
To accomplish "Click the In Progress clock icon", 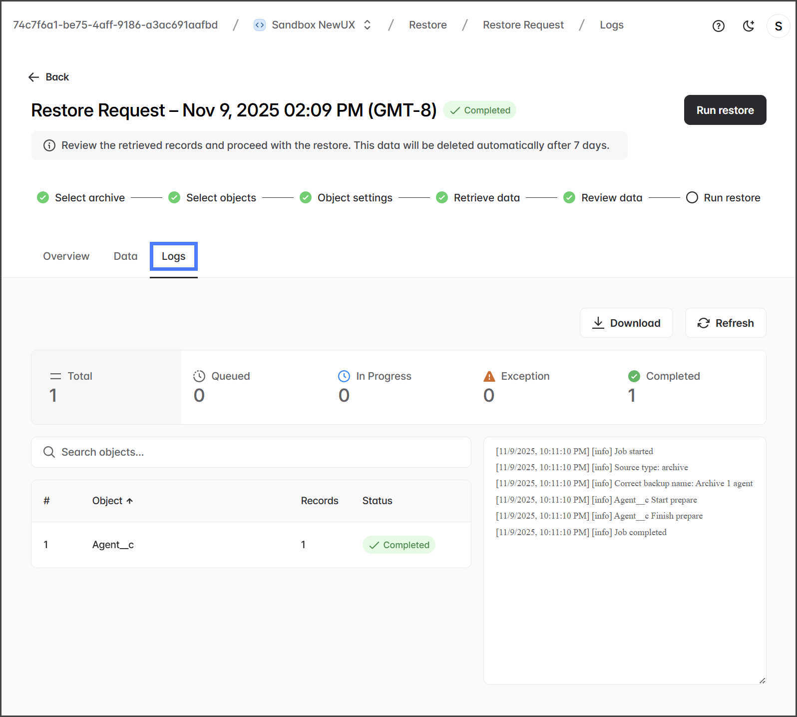I will 344,376.
